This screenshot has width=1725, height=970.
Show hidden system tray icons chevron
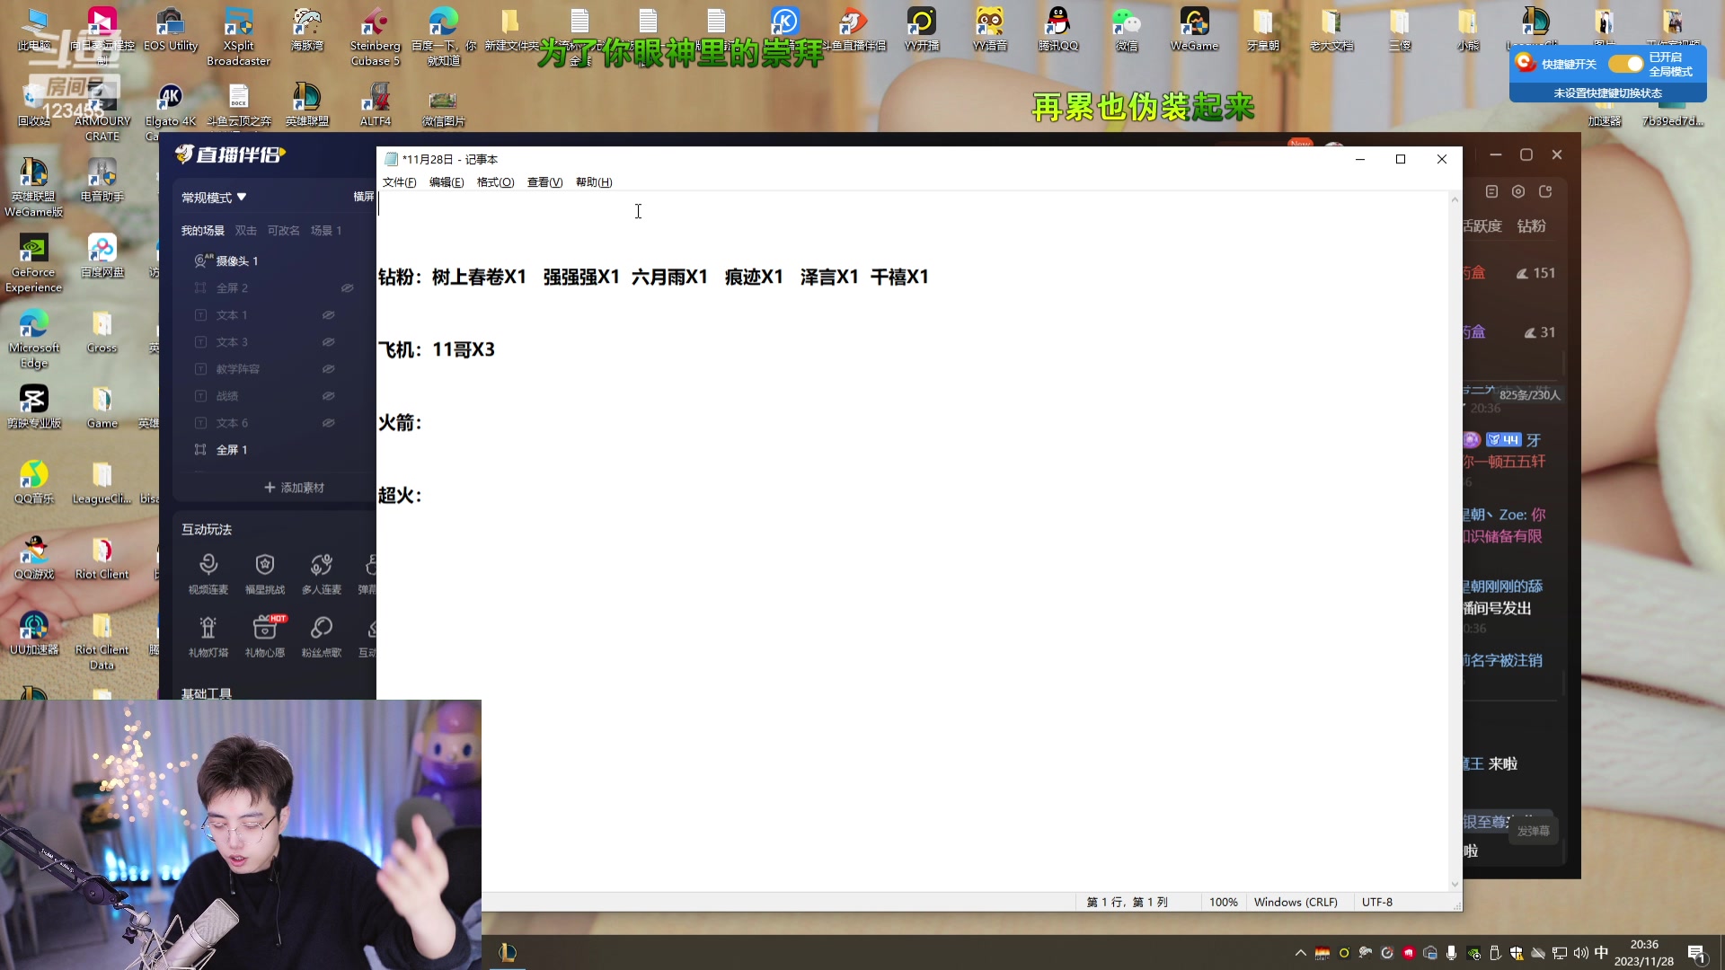[1300, 953]
